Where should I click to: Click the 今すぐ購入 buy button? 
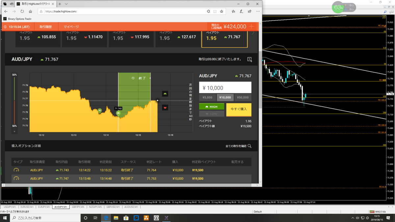239,110
